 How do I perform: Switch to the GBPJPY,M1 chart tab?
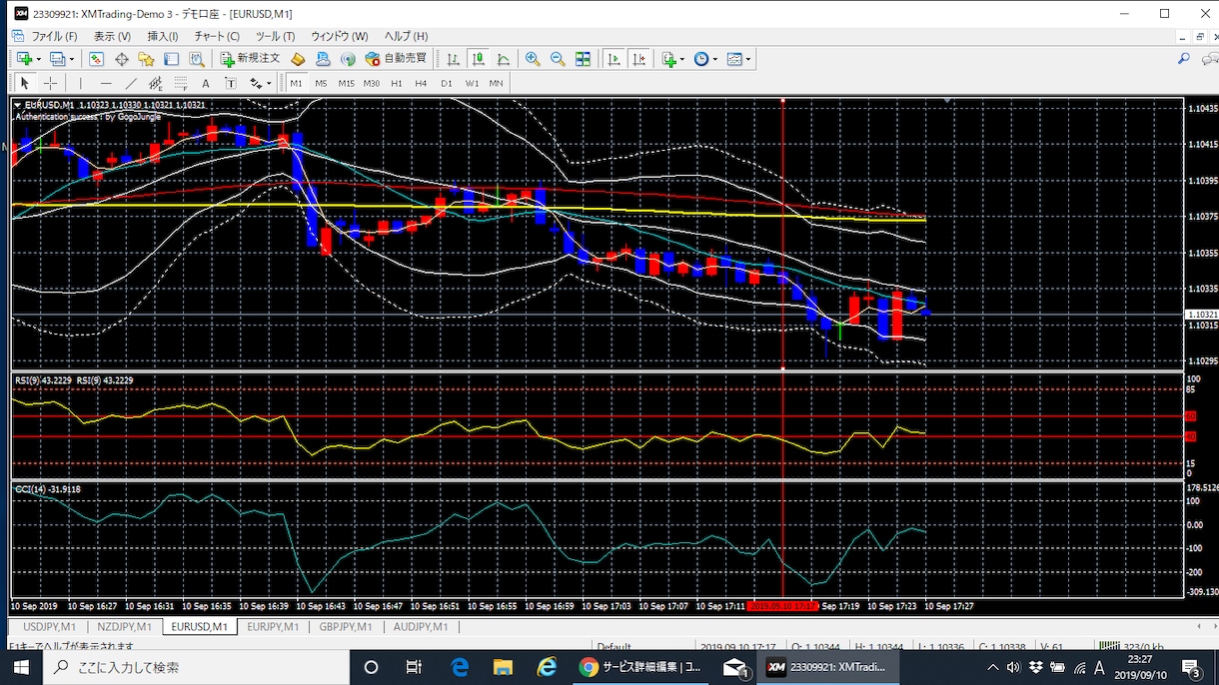click(345, 627)
